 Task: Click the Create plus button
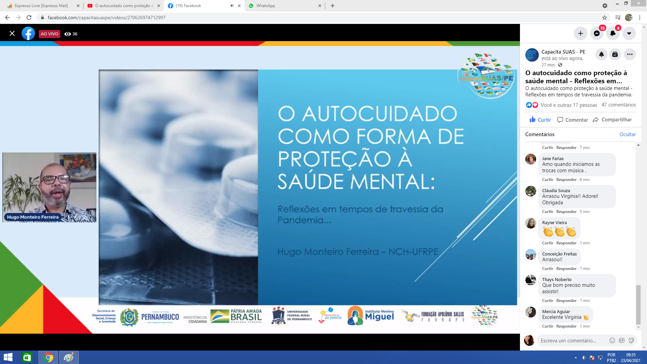tap(580, 33)
